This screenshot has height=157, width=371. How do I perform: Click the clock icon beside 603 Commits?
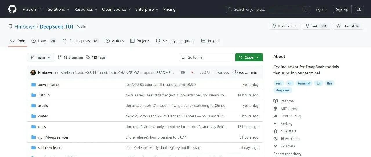coord(235,72)
